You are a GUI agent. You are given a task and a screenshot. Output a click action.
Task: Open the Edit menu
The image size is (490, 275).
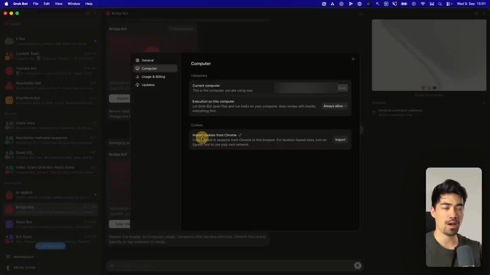[47, 3]
